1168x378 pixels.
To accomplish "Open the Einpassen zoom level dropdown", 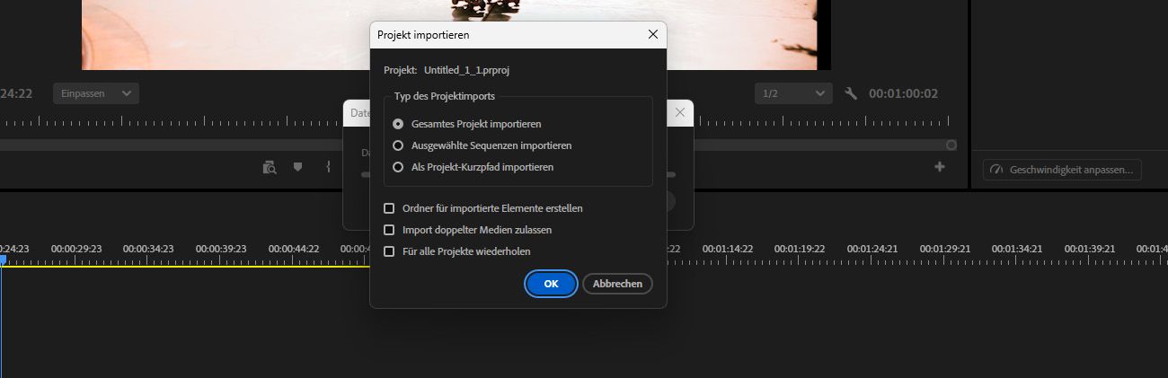I will click(96, 93).
